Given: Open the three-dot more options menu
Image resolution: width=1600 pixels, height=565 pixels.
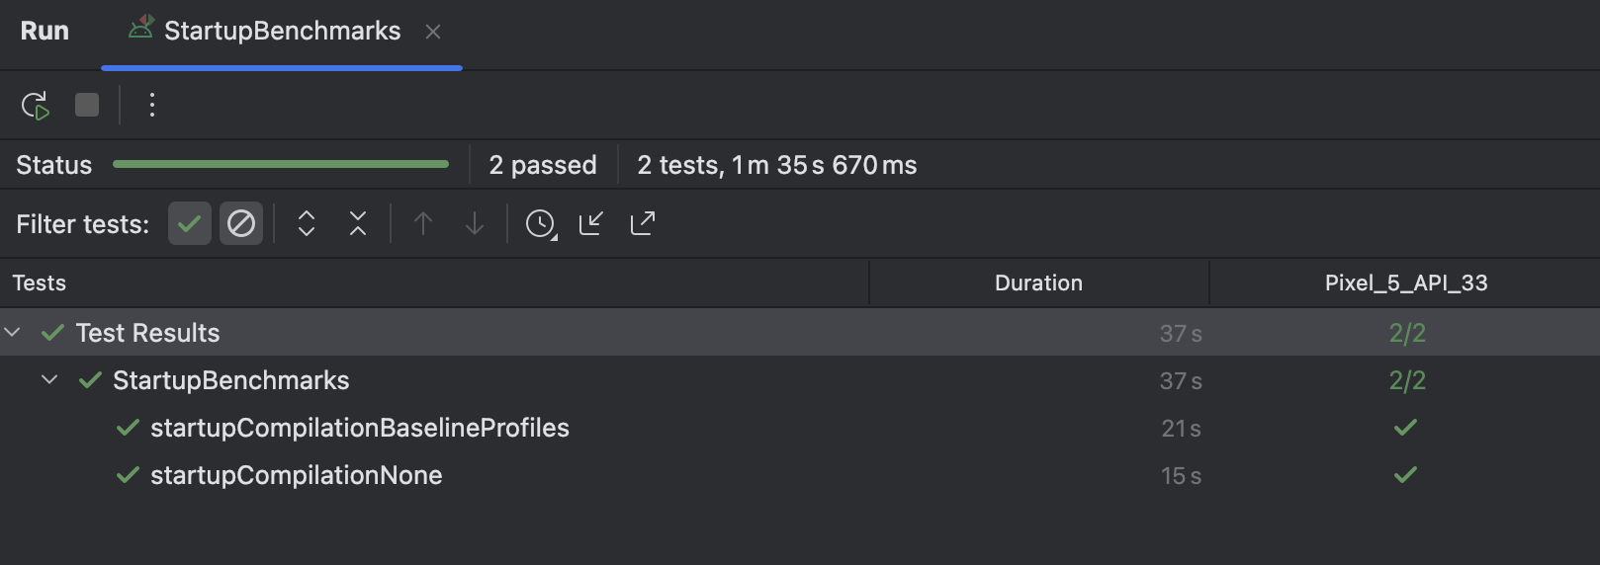Looking at the screenshot, I should (x=151, y=105).
